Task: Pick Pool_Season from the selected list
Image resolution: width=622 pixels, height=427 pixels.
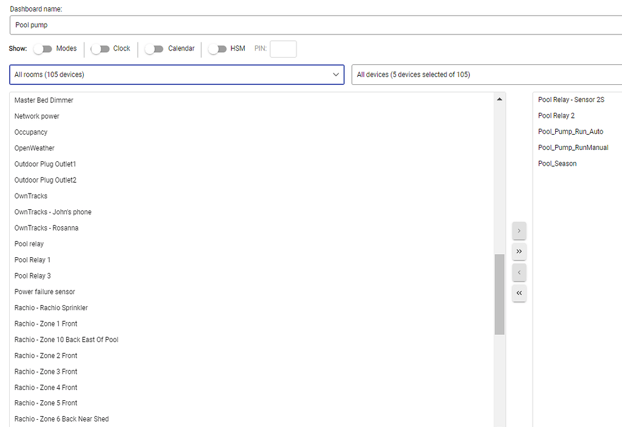Action: coord(557,164)
